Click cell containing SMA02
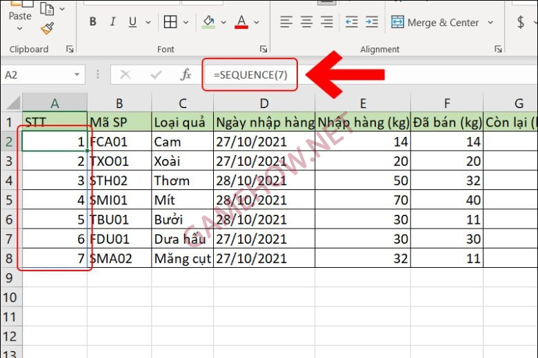Screen dimensions: 538x358 (x=119, y=258)
